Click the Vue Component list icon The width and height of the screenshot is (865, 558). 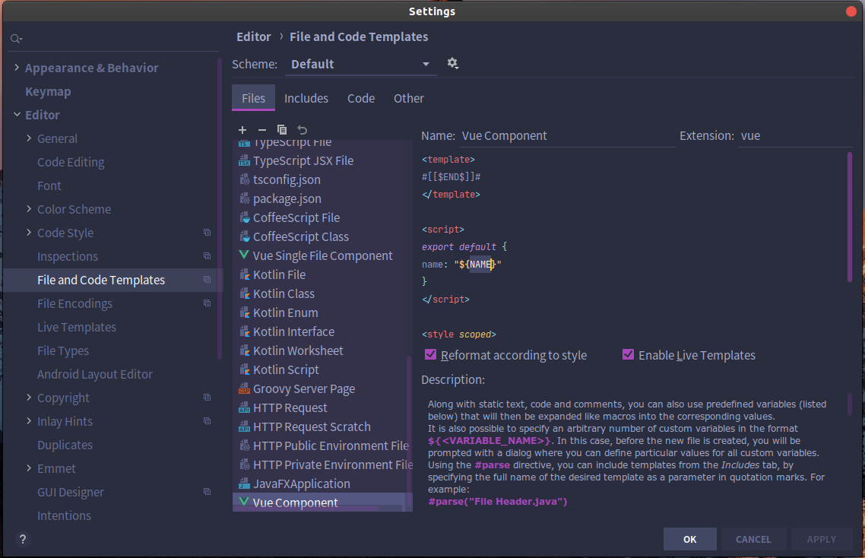[244, 502]
